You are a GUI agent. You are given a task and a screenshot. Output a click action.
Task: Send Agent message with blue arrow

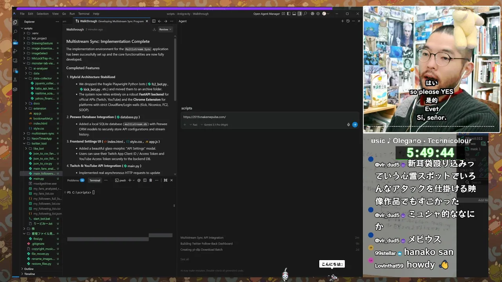point(355,125)
